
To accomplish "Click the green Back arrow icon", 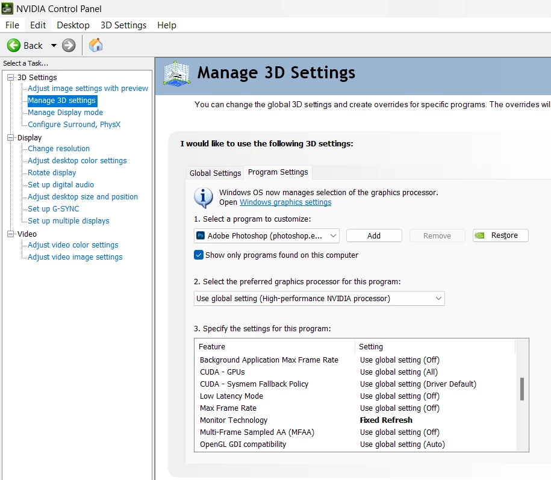I will [14, 45].
